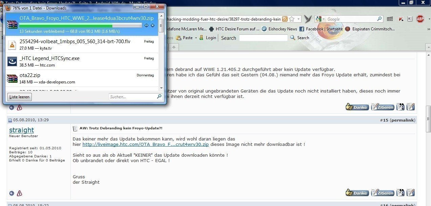
Task: Open 'HTC Desire Forum auf ...' bookmark
Action: [x=234, y=29]
